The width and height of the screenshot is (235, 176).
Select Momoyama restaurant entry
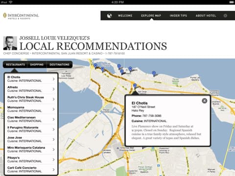coord(31,109)
